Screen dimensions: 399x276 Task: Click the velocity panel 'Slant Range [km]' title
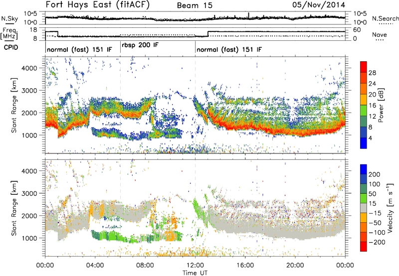click(x=14, y=208)
